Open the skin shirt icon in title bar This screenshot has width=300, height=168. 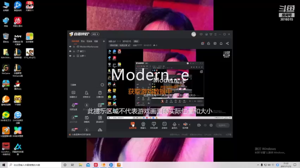coord(211,34)
